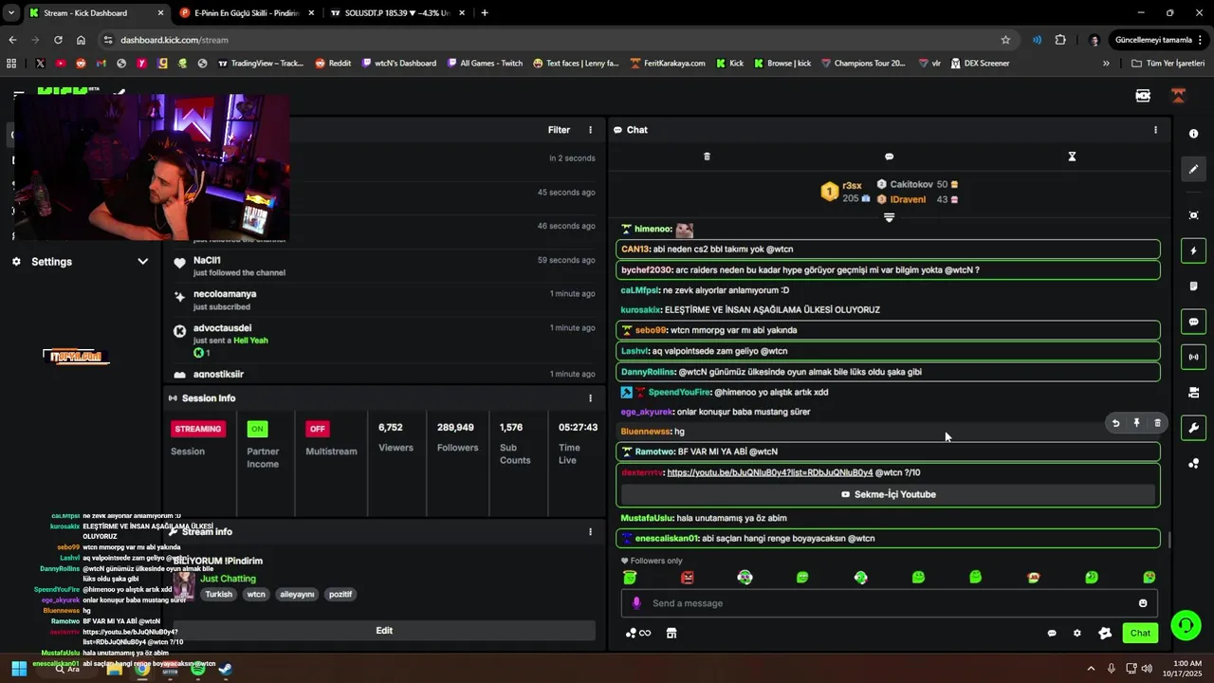The width and height of the screenshot is (1214, 683).
Task: Open the camera stream icon in right sidebar
Action: 1193,392
